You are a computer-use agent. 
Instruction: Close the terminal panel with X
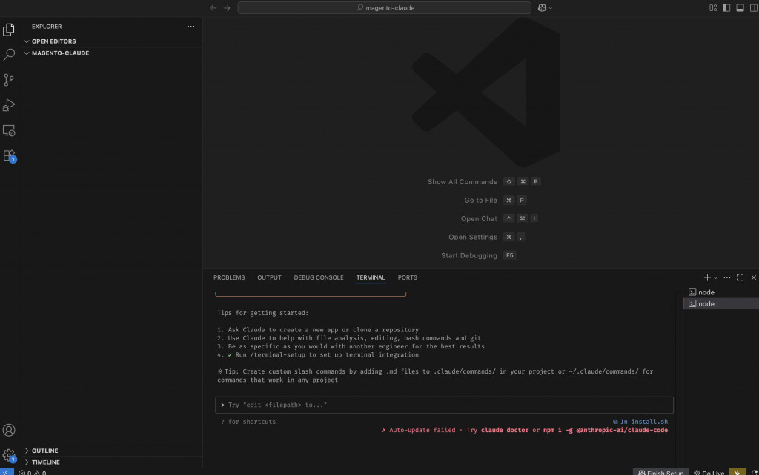point(754,277)
